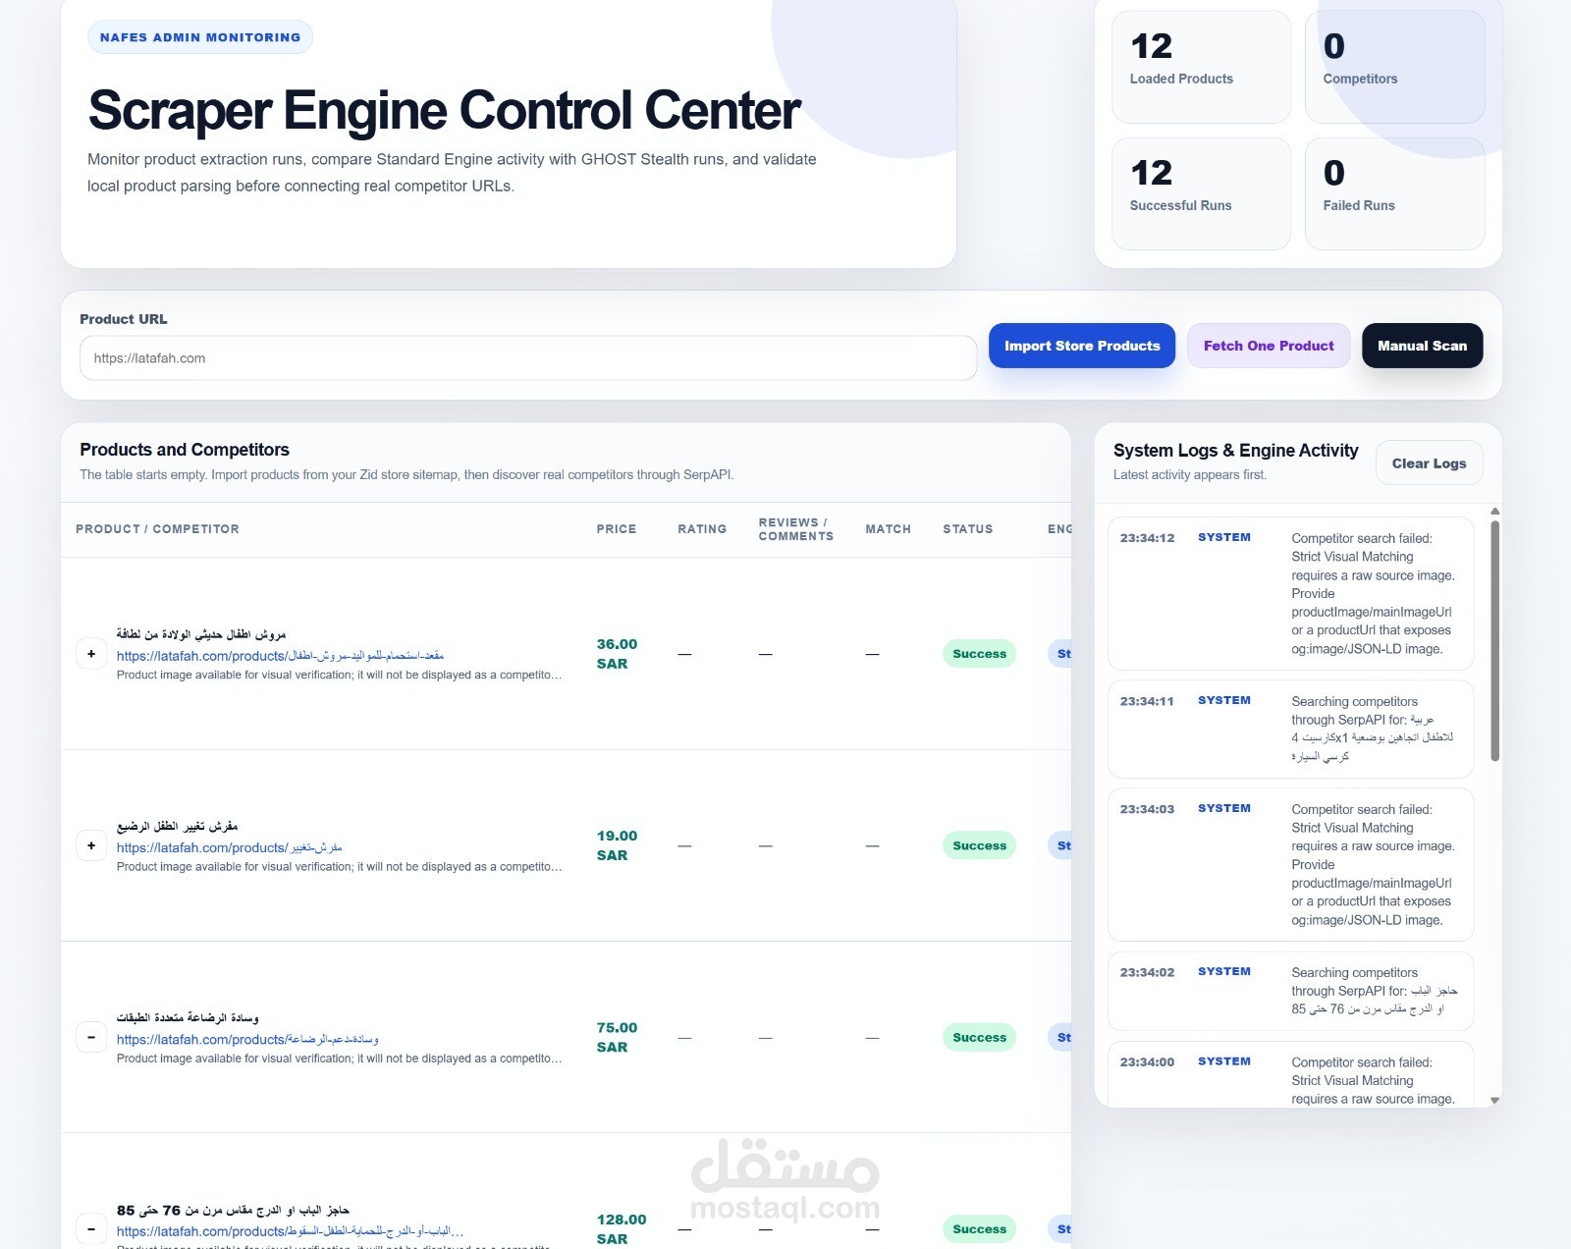Click the engine badge in the 75.00 SAR row
Viewport: 1571px width, 1249px height.
pyautogui.click(x=1060, y=1037)
